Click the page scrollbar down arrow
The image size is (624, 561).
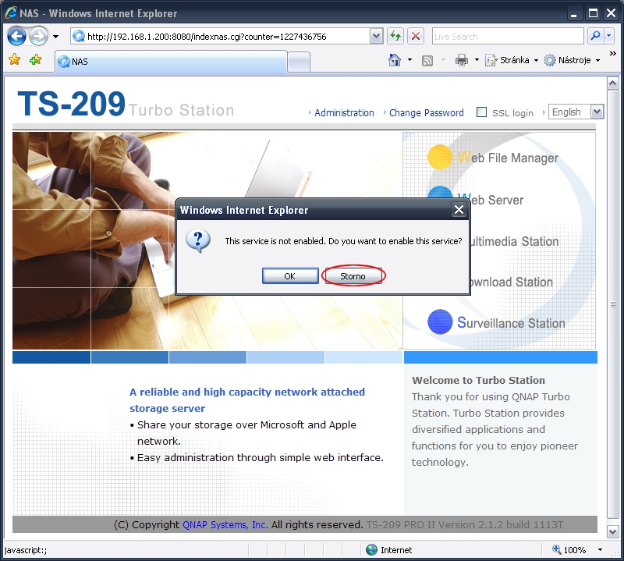[612, 531]
